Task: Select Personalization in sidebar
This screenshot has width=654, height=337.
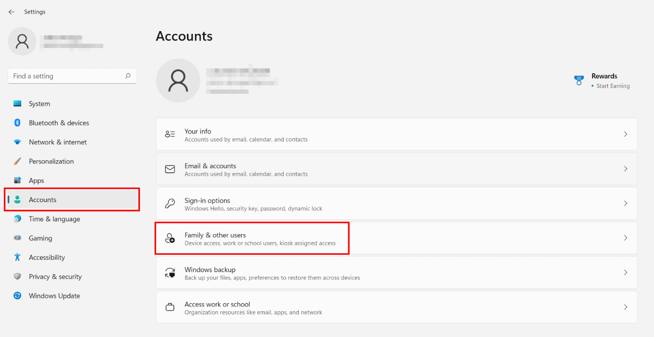Action: [x=72, y=161]
